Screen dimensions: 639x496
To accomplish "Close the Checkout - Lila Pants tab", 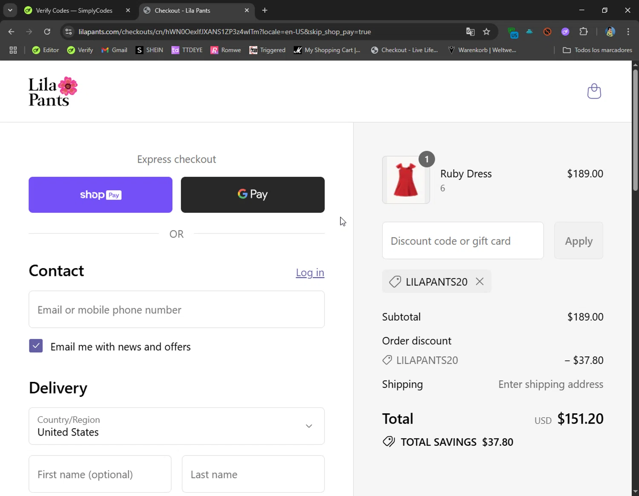I will coord(247,10).
